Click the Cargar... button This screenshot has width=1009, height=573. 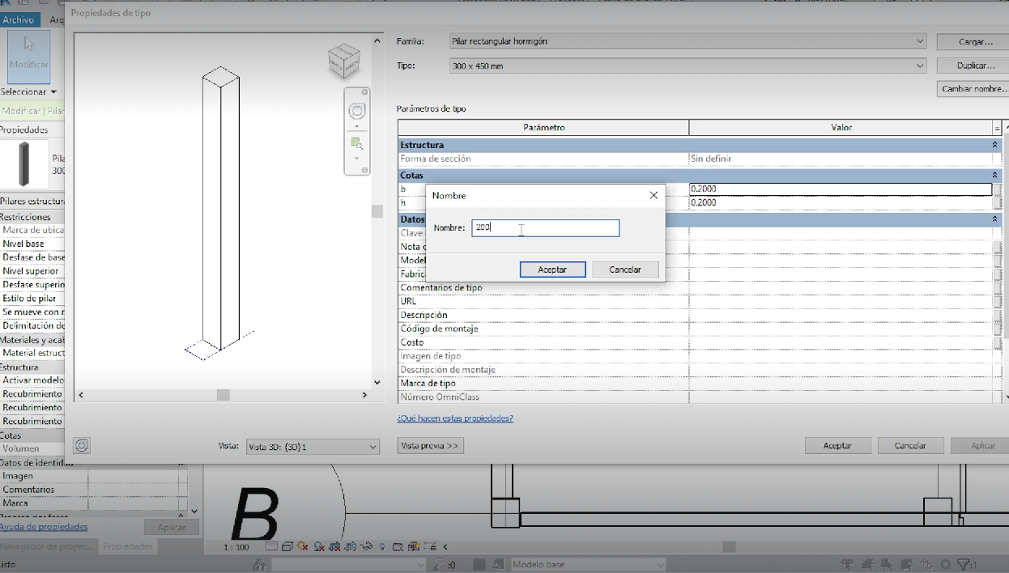click(x=975, y=41)
